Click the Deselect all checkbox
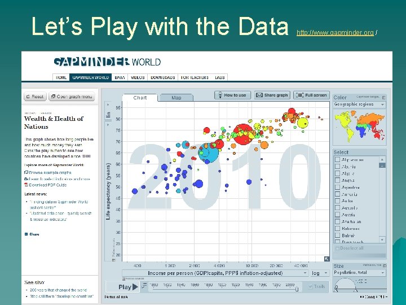The width and height of the screenshot is (406, 305). (x=337, y=249)
